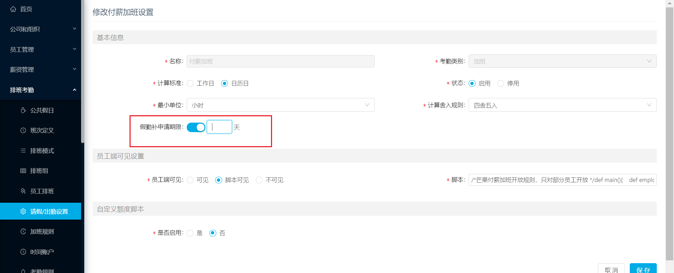
Task: Open the 加班规则 menu item
Action: 40,232
